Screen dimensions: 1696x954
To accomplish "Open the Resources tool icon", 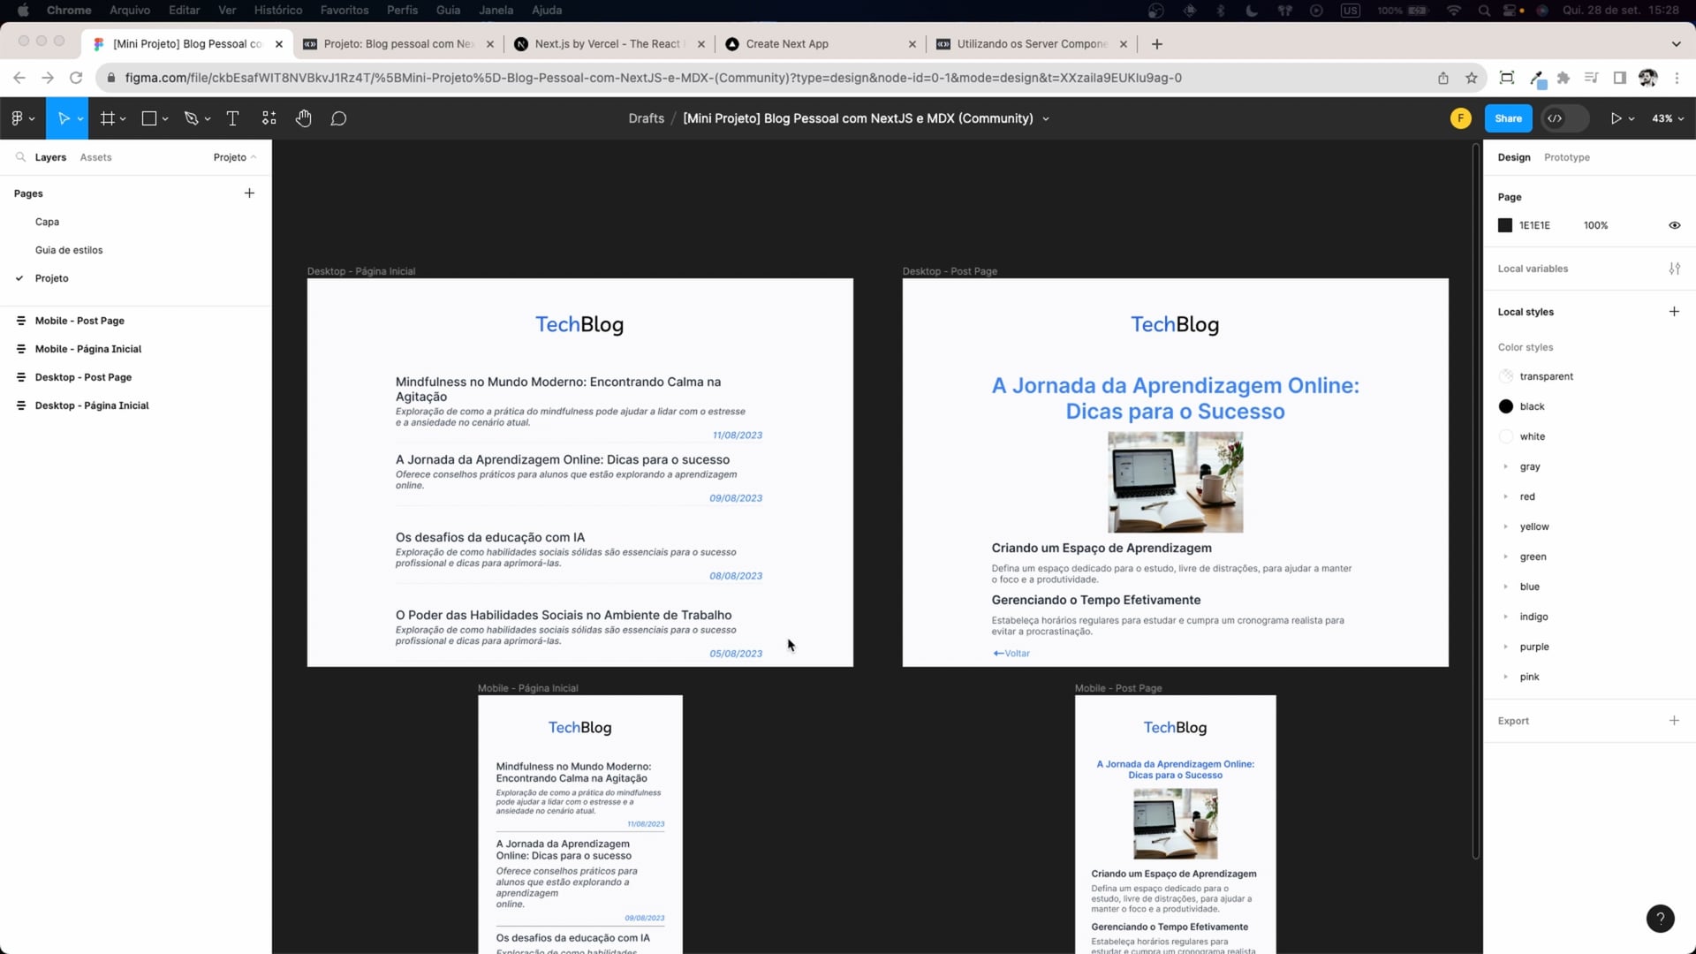I will click(269, 118).
